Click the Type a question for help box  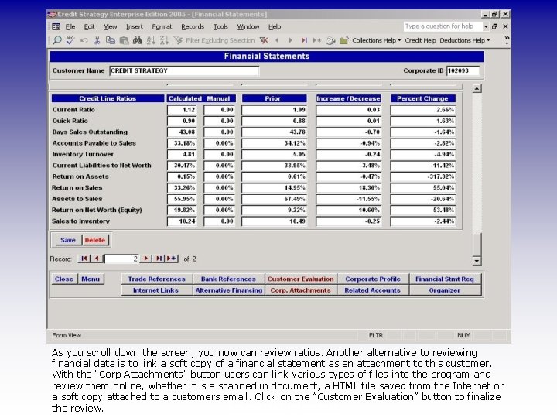443,26
